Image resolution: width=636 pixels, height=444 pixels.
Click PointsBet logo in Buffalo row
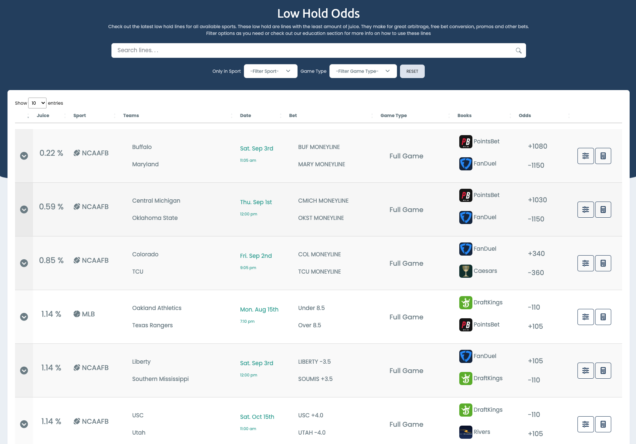click(466, 141)
